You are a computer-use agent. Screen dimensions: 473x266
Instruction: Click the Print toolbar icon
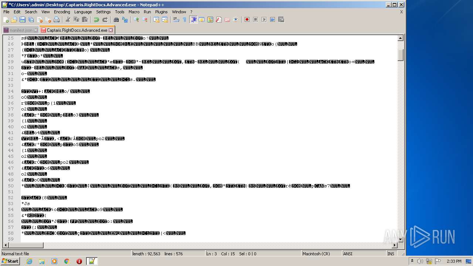57,20
